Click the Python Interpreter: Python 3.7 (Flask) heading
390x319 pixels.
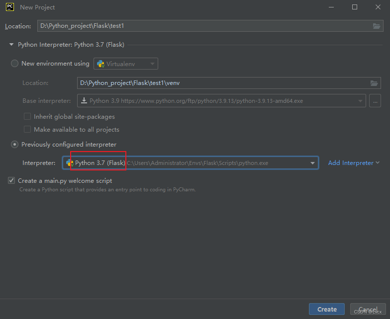click(x=71, y=45)
